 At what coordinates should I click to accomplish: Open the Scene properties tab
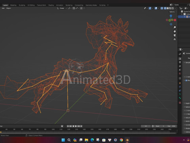tap(180, 70)
